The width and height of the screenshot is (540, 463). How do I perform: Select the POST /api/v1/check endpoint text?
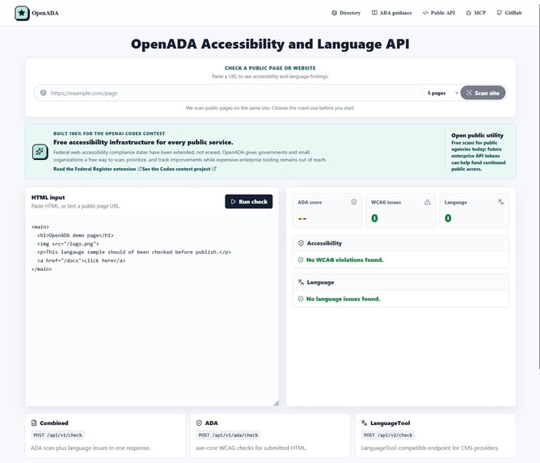click(x=57, y=435)
